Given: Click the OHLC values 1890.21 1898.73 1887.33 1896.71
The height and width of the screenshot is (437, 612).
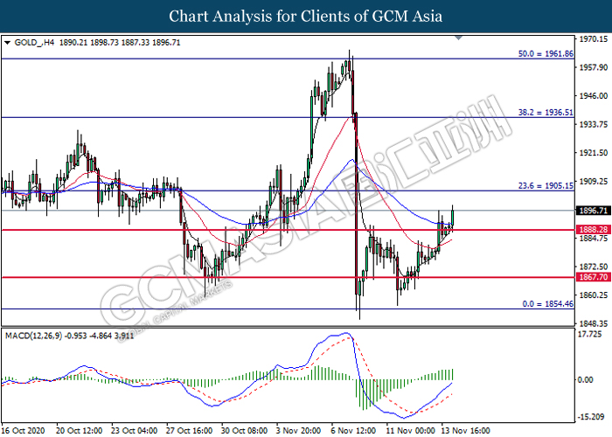Looking at the screenshot, I should pyautogui.click(x=120, y=43).
